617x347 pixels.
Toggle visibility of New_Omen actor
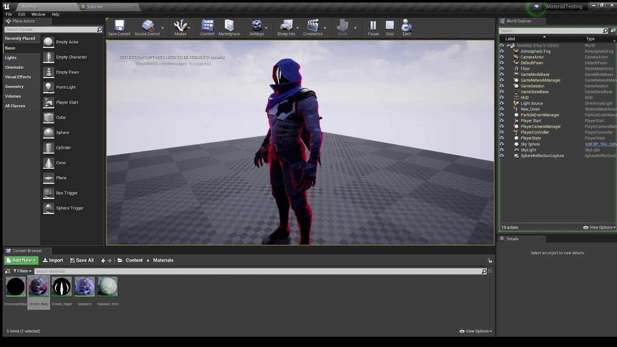502,109
